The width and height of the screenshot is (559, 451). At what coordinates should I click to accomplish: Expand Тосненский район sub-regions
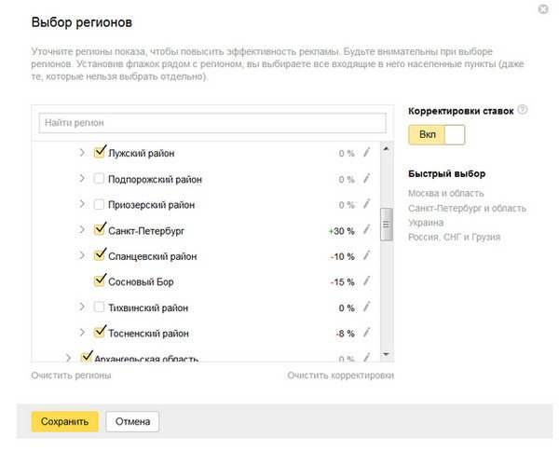click(x=82, y=333)
